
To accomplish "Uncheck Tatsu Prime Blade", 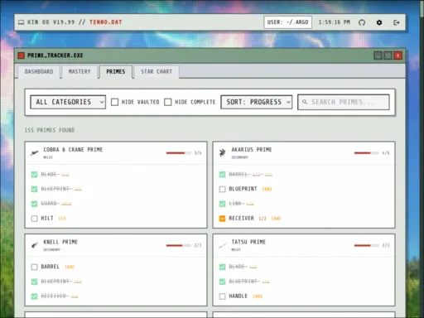I will pos(222,267).
